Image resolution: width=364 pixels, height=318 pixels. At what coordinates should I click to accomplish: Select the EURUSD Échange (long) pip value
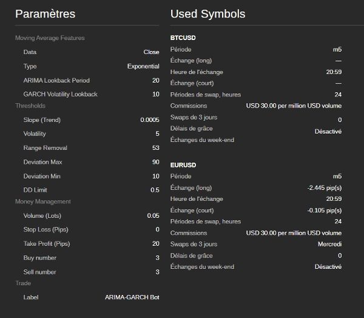pos(325,188)
